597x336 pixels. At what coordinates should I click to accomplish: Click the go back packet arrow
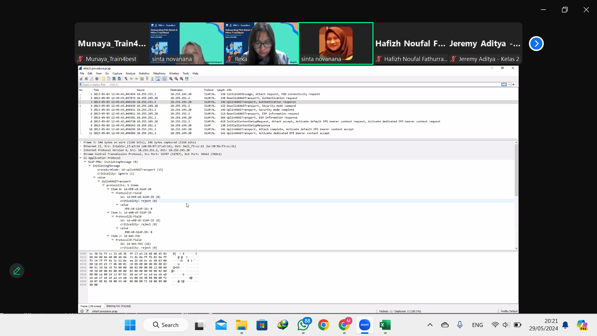coord(131,79)
